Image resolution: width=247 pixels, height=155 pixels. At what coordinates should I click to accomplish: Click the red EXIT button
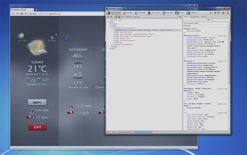[38, 127]
